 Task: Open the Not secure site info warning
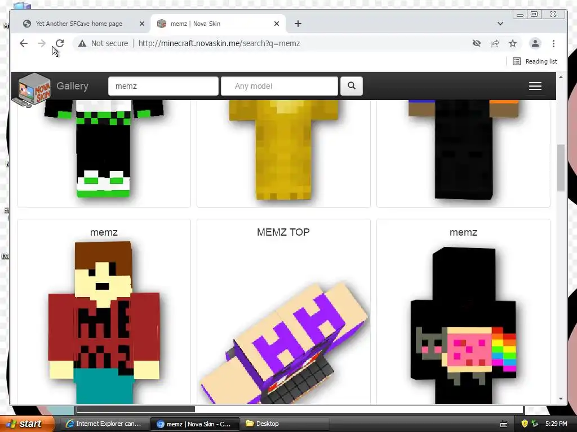pos(104,43)
